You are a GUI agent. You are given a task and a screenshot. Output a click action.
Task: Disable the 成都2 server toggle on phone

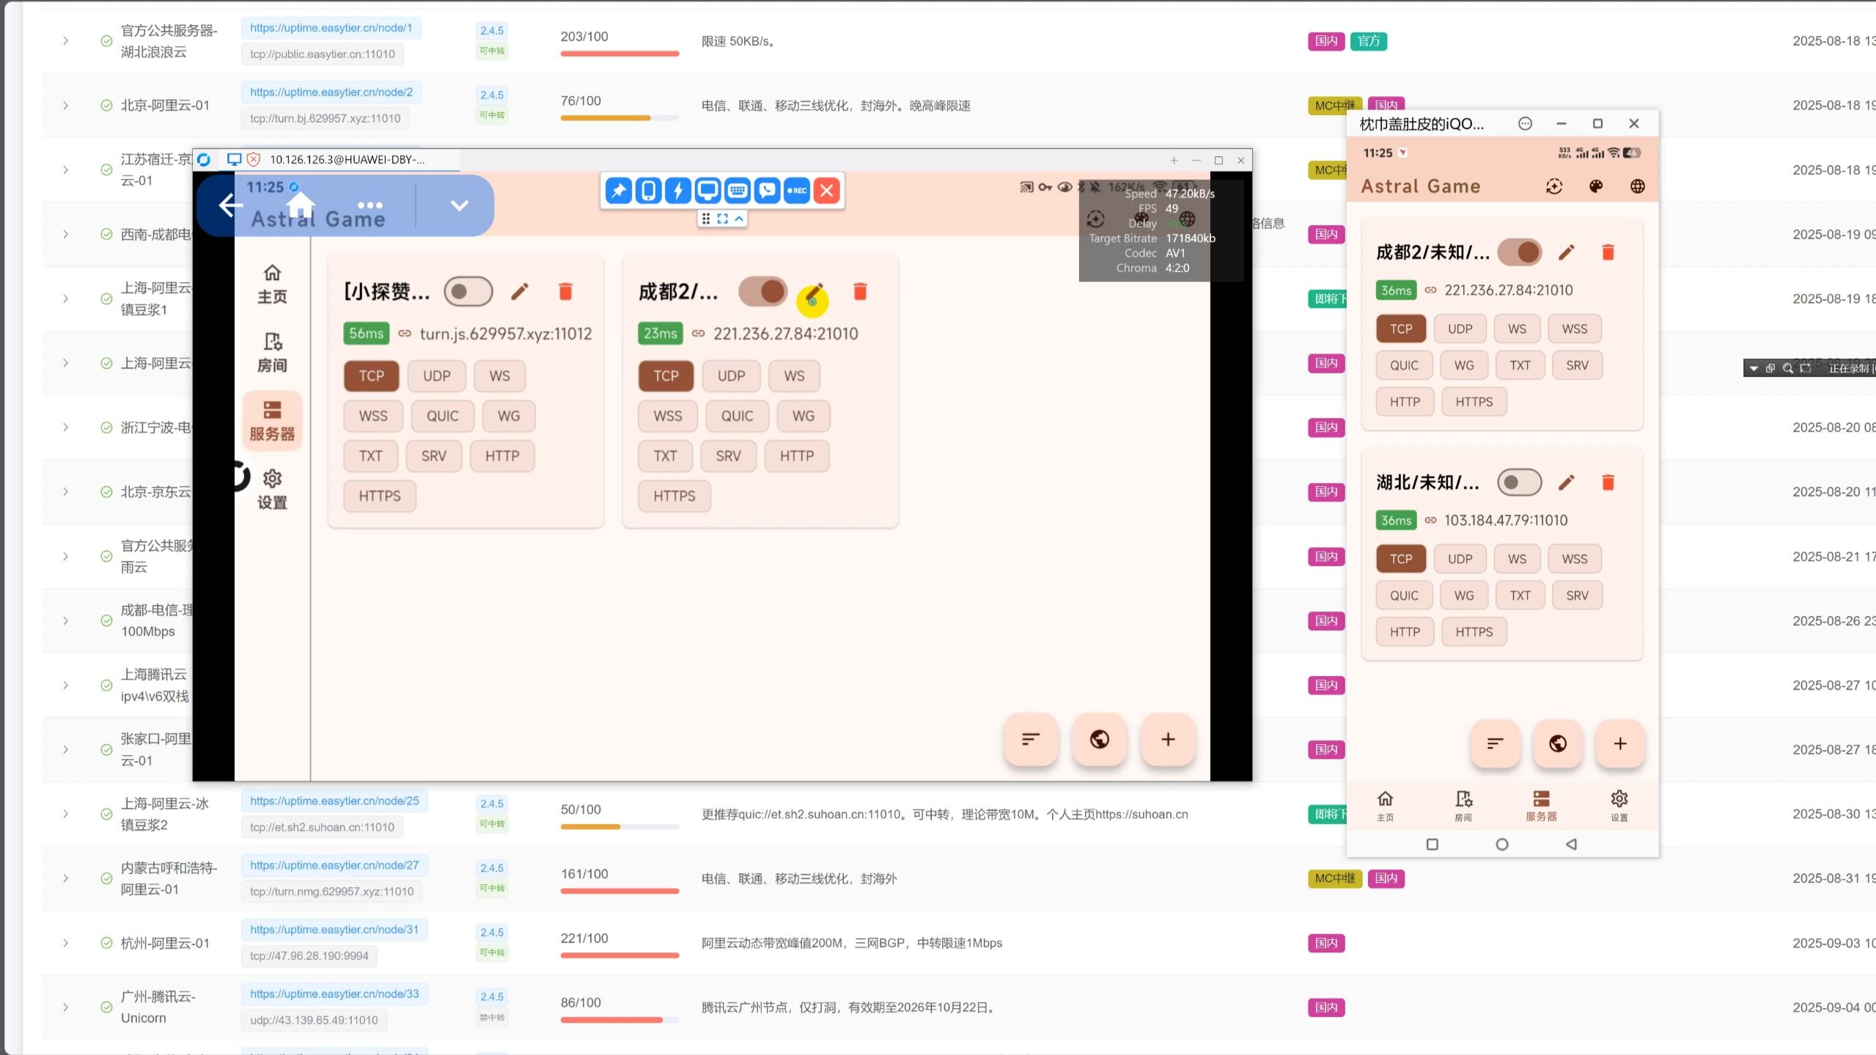point(1520,252)
